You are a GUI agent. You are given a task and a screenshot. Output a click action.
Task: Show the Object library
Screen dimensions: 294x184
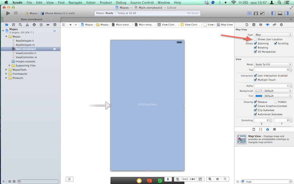tap(268, 130)
